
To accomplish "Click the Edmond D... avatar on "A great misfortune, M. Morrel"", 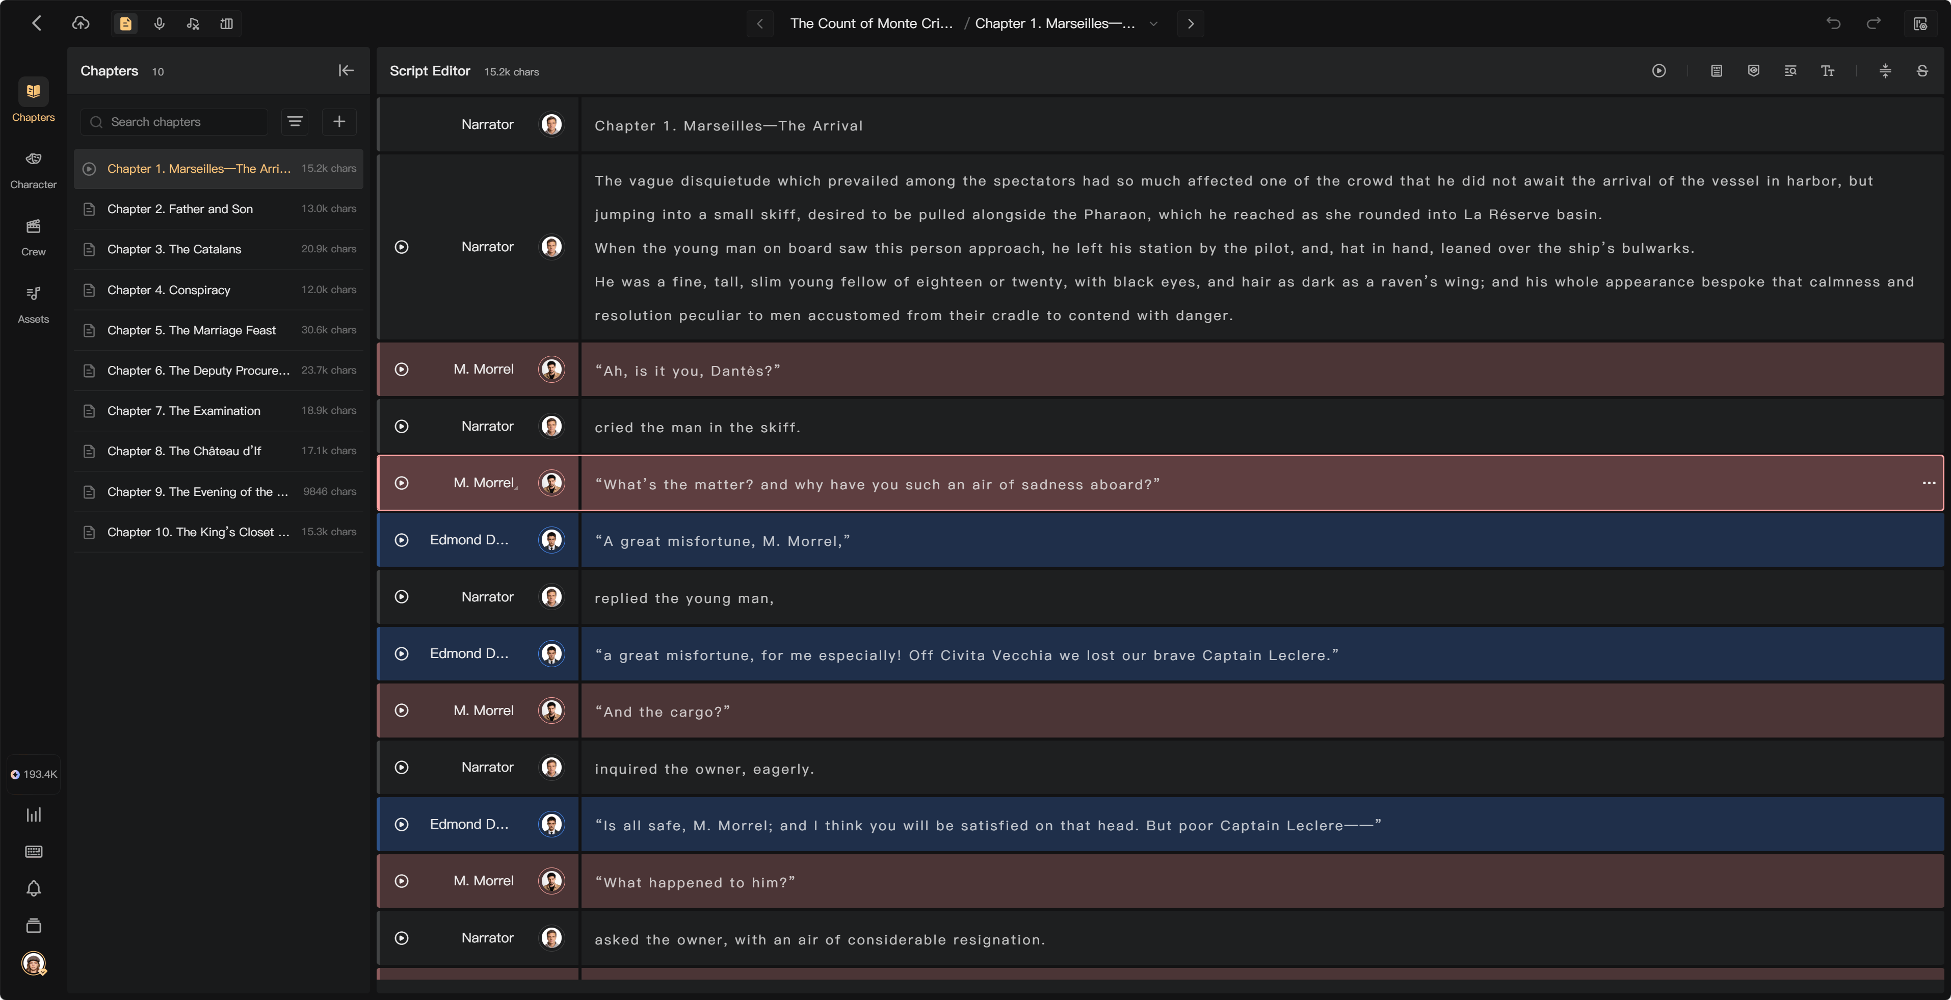I will tap(551, 539).
